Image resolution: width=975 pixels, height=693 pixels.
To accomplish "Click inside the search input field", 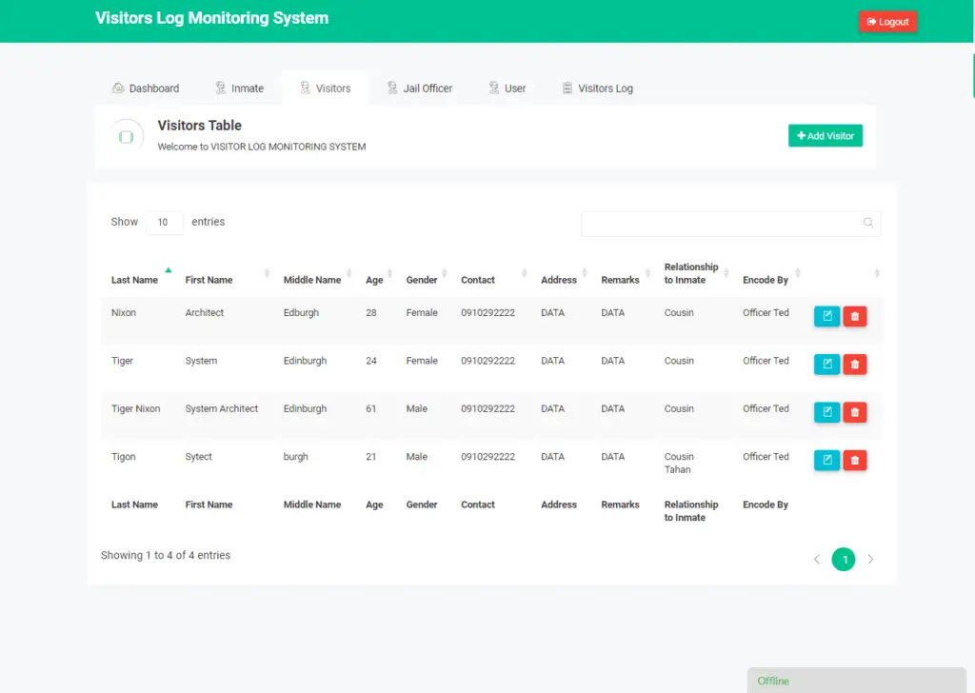I will point(724,223).
